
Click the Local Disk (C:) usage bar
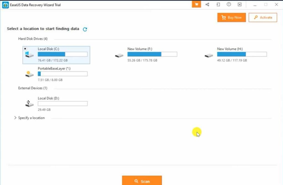tap(63, 54)
